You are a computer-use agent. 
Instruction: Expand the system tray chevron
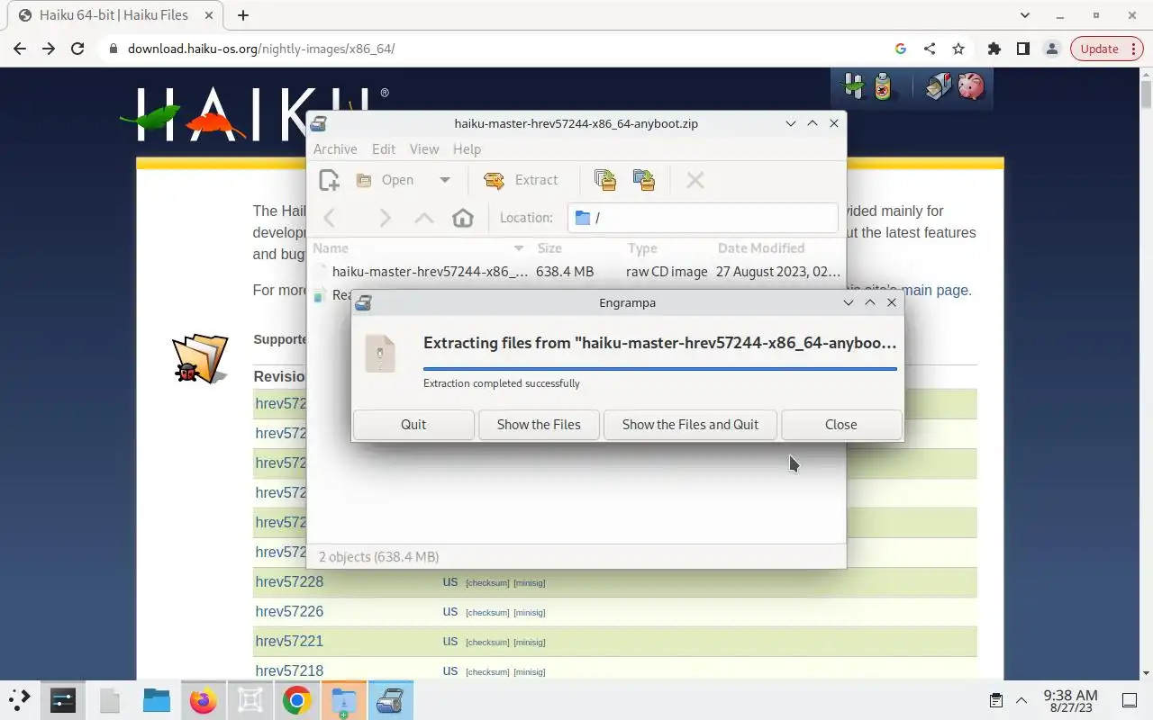click(1021, 700)
